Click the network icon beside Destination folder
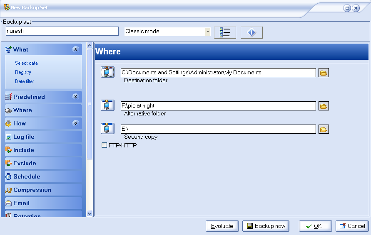 point(108,72)
